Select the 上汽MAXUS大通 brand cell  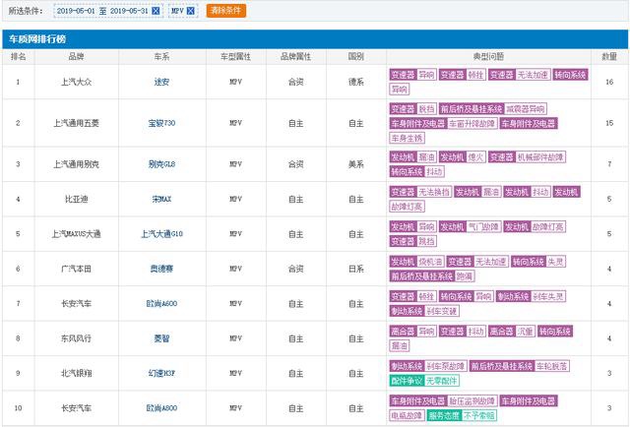click(x=77, y=234)
